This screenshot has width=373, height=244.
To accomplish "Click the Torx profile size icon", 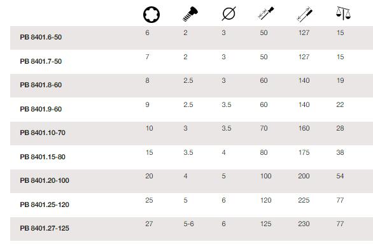I will click(x=151, y=15).
